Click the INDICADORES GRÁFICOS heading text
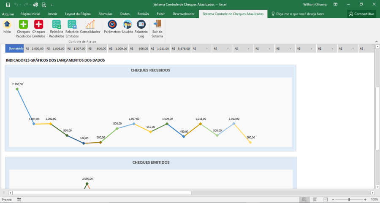 tap(55, 60)
